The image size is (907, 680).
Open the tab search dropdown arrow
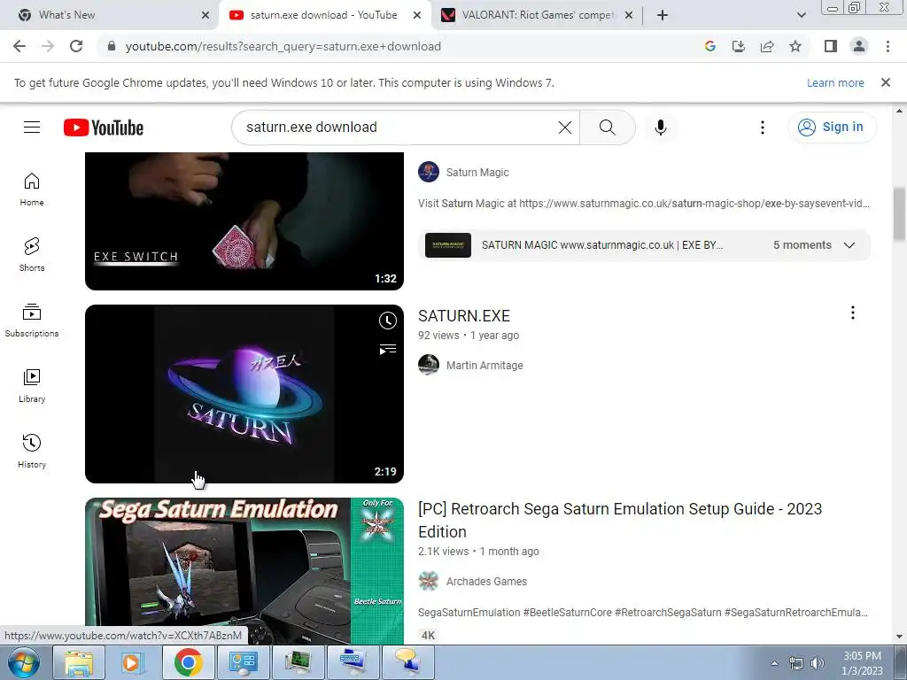click(801, 15)
